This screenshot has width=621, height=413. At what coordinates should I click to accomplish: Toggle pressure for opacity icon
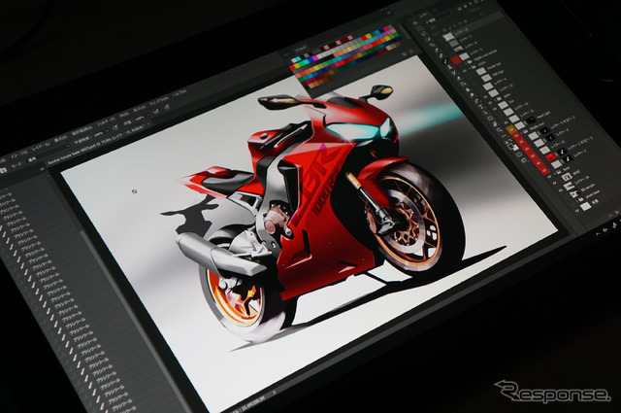pyautogui.click(x=115, y=127)
